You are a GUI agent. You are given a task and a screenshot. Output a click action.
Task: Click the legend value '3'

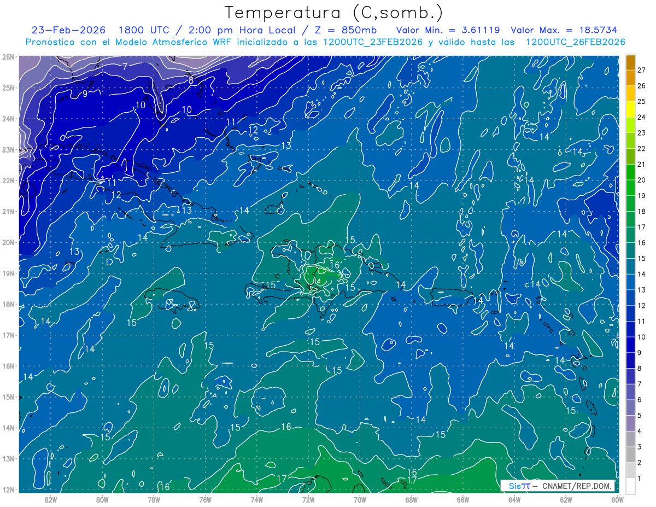[x=640, y=447]
